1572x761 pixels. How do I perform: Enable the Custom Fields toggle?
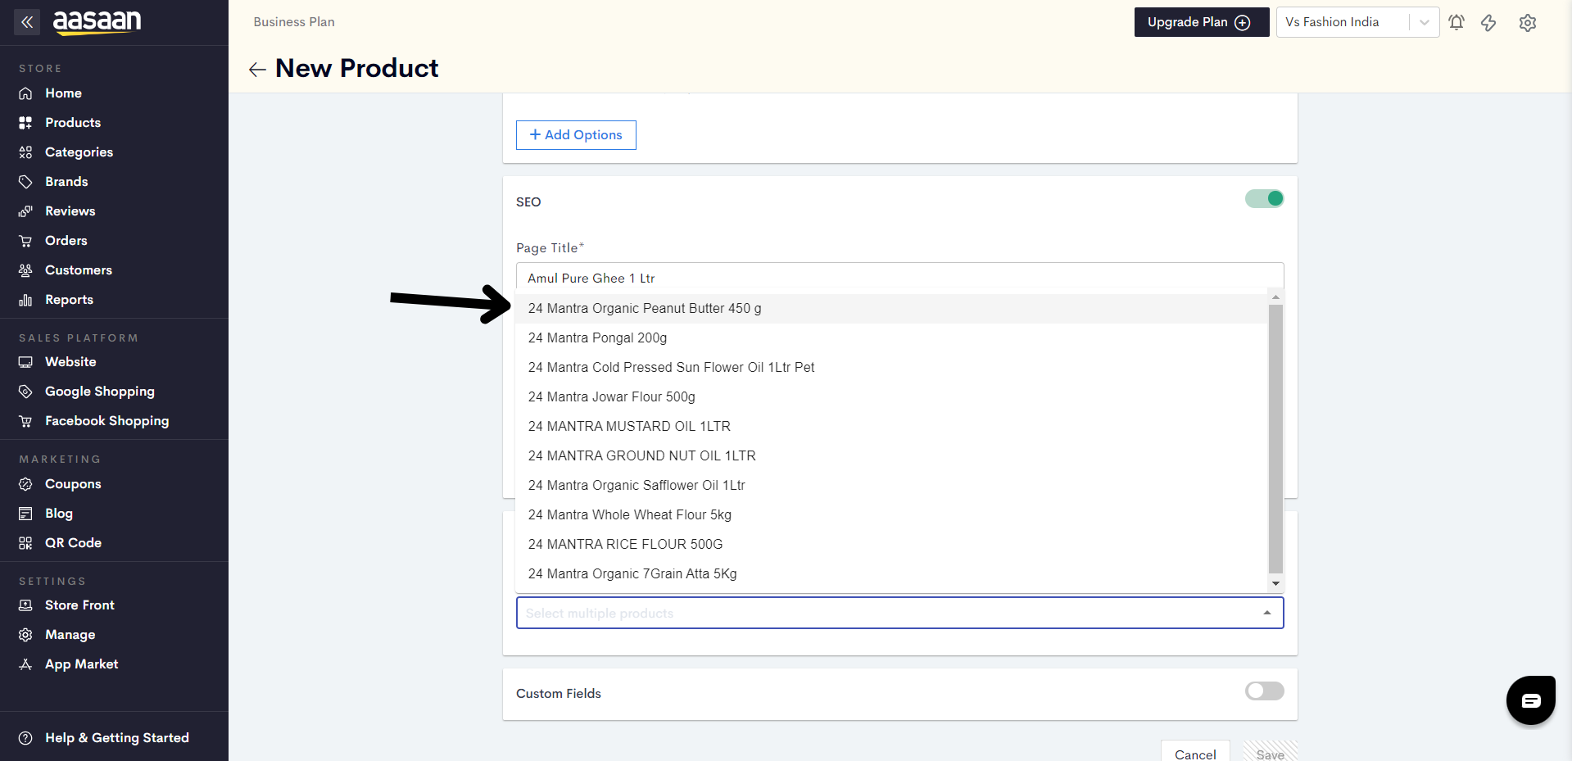1265,691
